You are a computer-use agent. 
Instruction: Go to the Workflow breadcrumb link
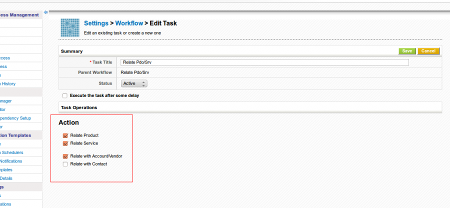[x=128, y=23]
